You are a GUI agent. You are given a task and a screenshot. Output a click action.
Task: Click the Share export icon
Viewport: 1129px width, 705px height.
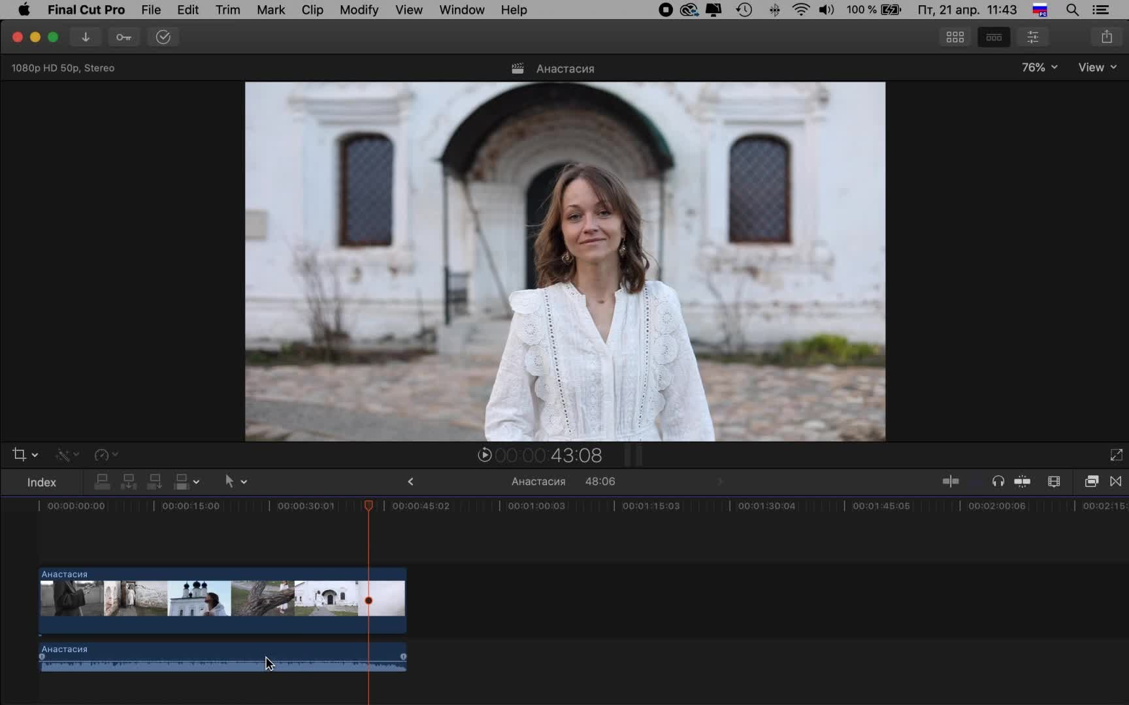1106,37
